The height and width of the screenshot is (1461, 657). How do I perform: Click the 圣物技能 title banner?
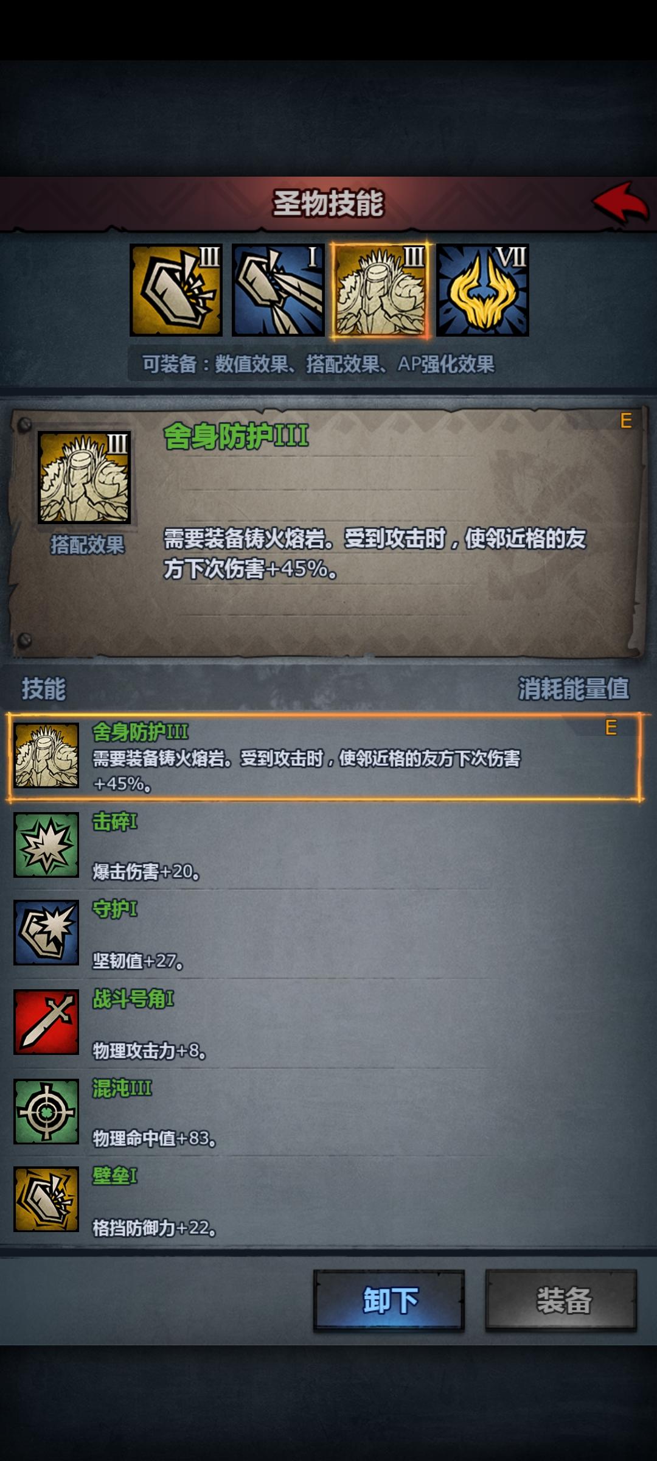point(328,203)
